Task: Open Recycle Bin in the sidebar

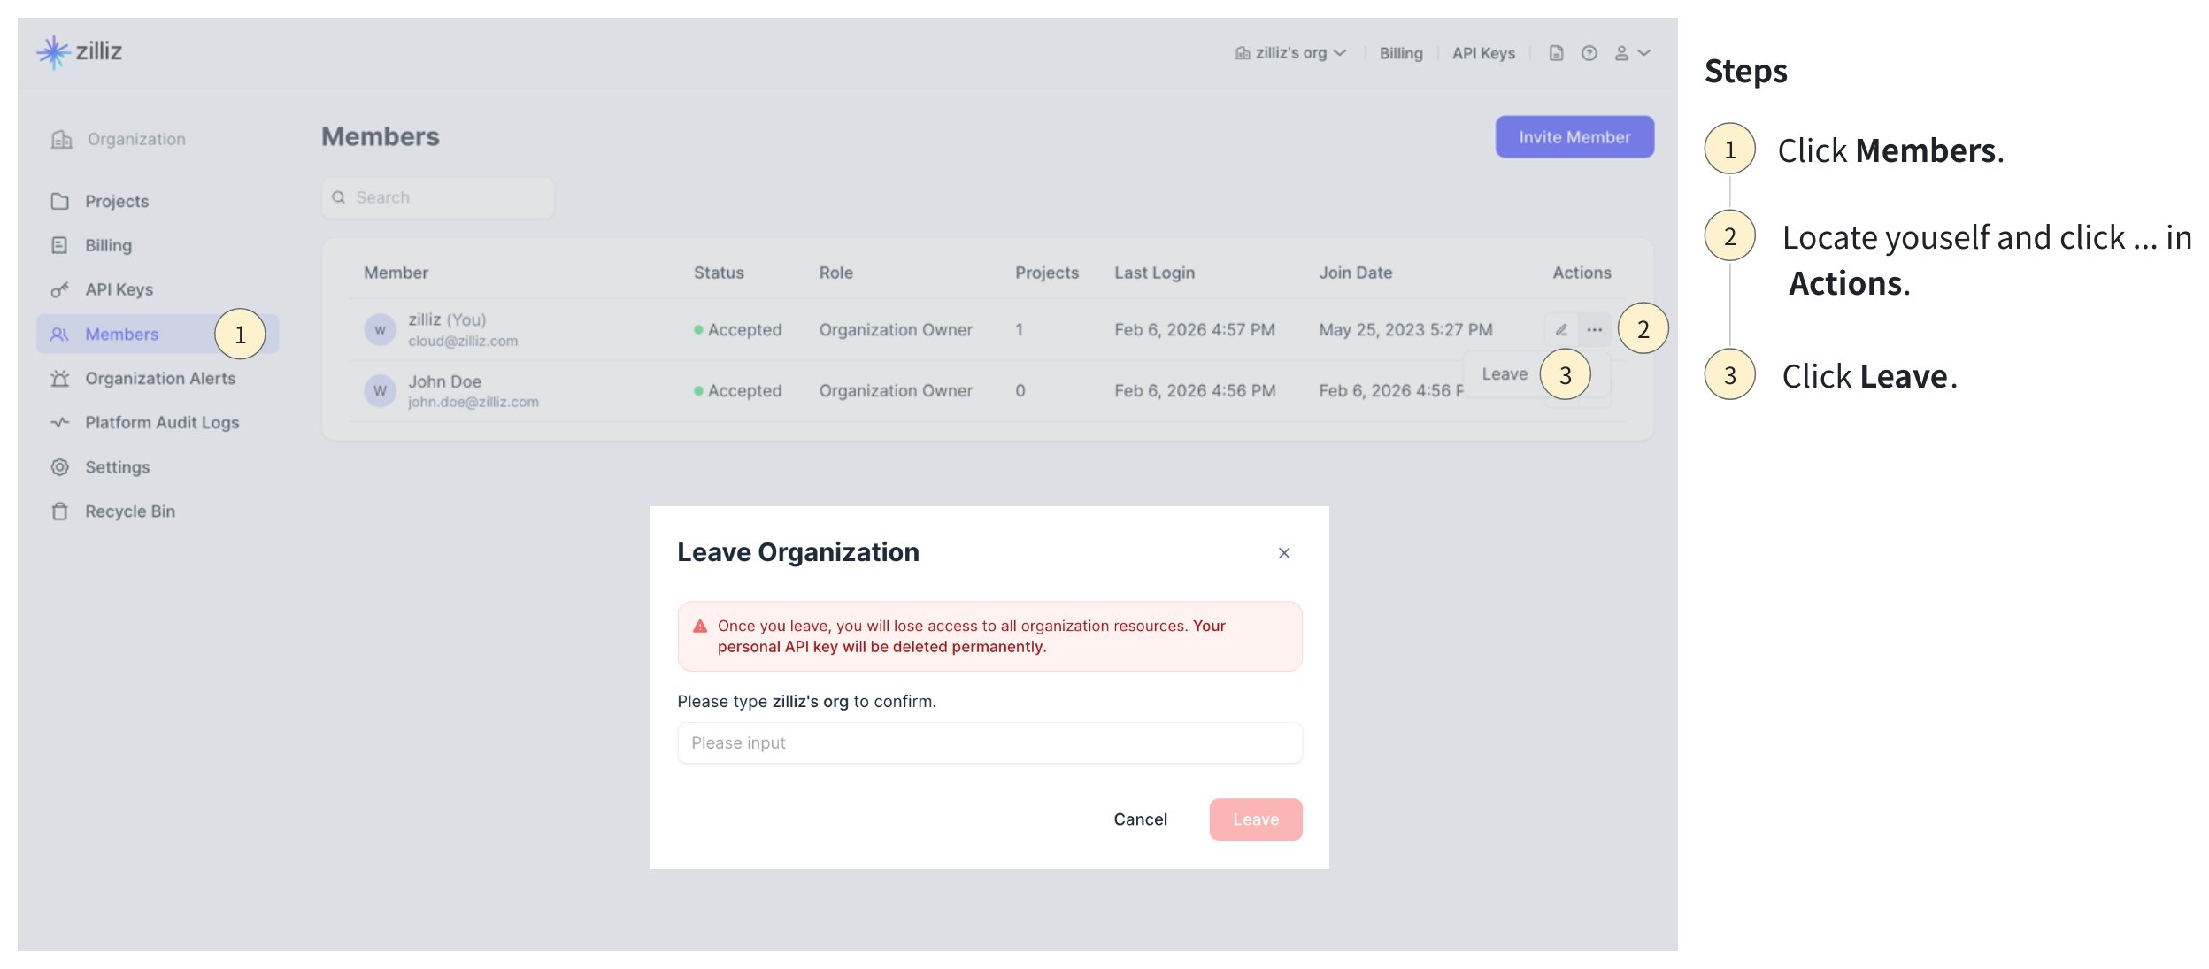Action: (x=129, y=511)
